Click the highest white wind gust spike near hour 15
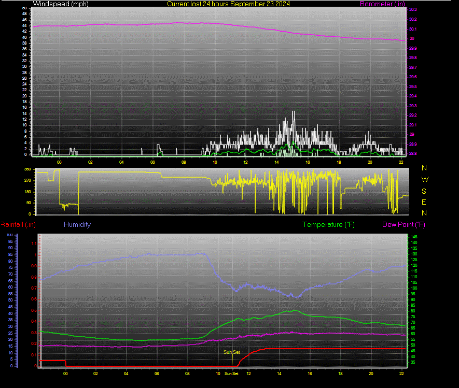Screen dimensions: 459x388 click(x=294, y=112)
